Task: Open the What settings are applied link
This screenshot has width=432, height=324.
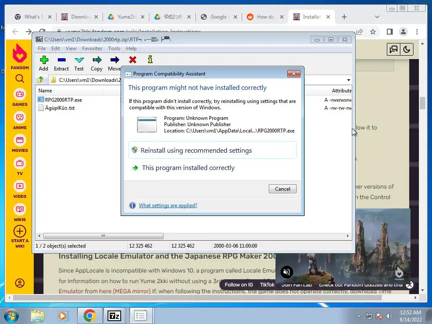Action: (x=168, y=205)
